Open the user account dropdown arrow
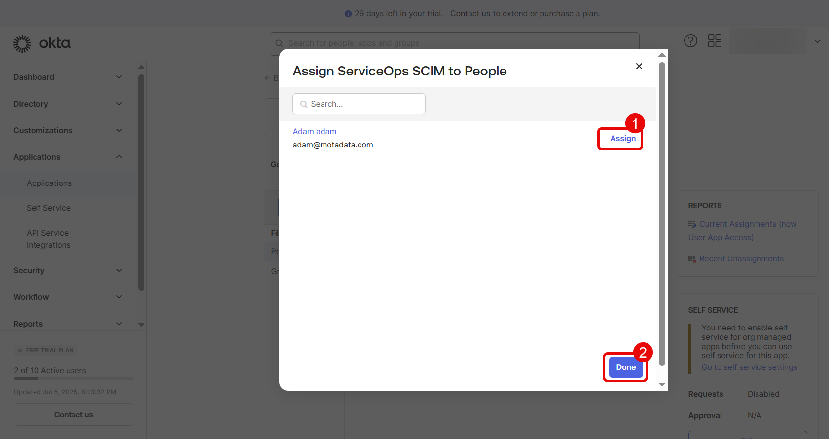The height and width of the screenshot is (439, 829). (817, 41)
